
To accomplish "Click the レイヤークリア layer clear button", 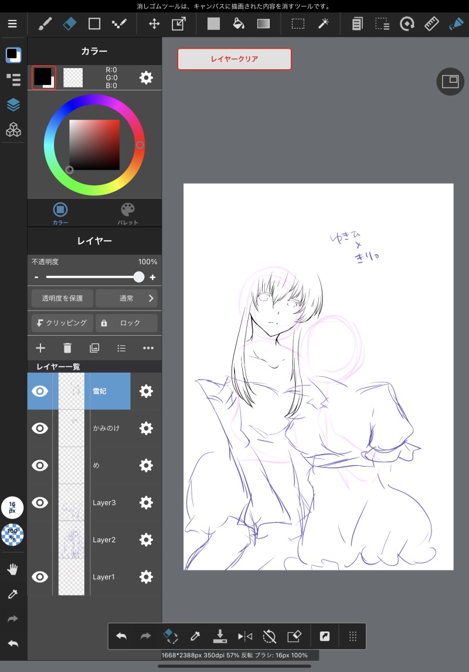I will (x=235, y=59).
